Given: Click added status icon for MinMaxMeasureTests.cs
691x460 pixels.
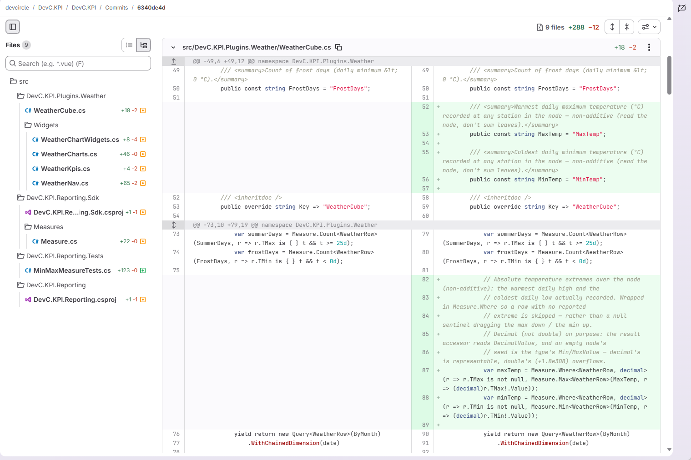Looking at the screenshot, I should pyautogui.click(x=143, y=270).
